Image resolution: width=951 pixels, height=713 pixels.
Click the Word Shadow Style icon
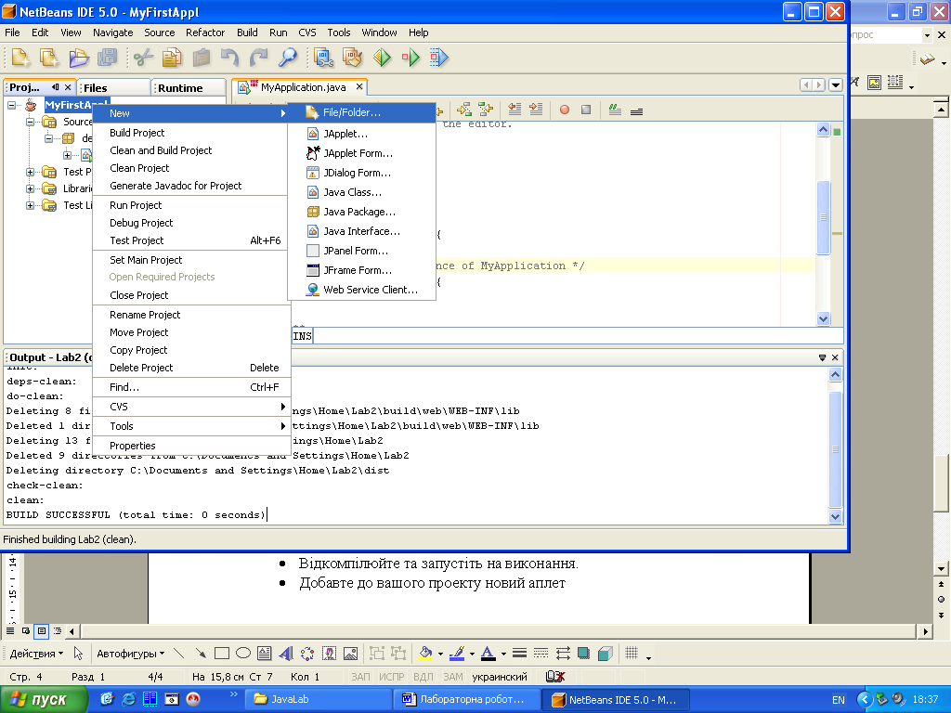(583, 653)
